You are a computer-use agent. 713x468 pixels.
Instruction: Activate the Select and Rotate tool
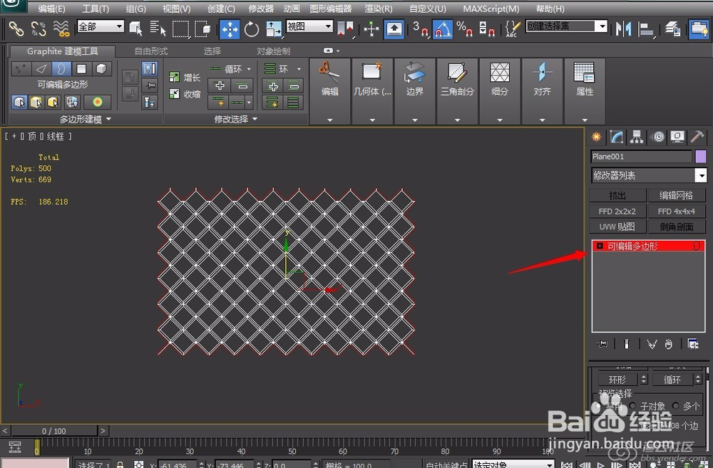coord(252,29)
